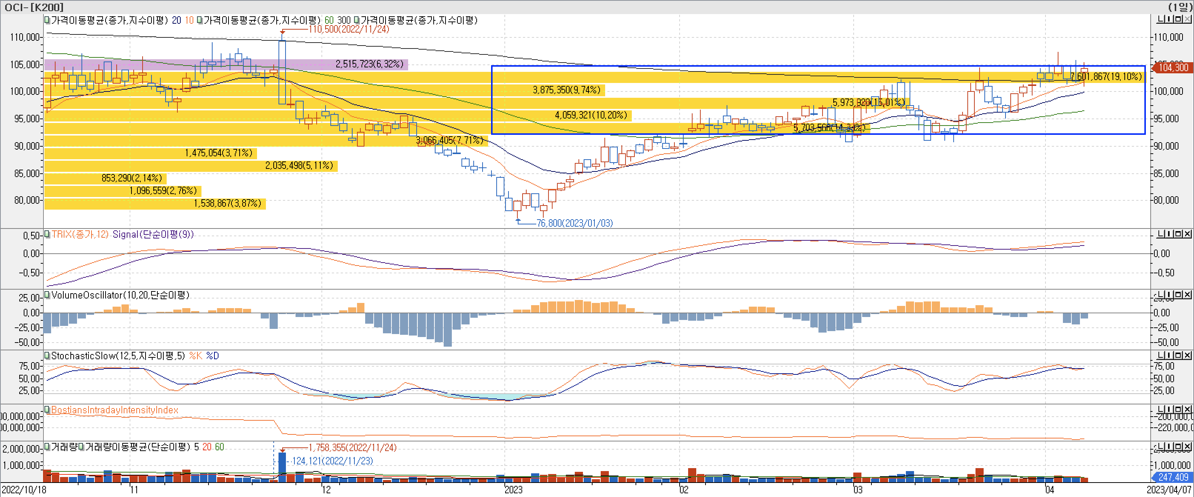Click the Signal(단순이평(9)) label in the TRIX panel

[153, 234]
